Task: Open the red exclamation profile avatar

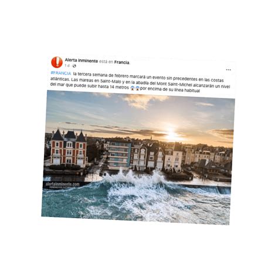Action: coord(57,62)
